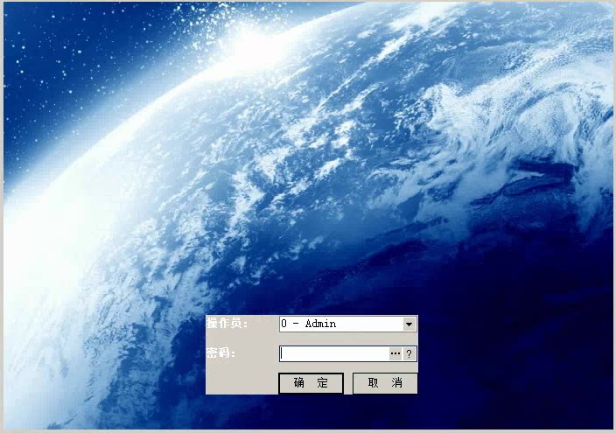Click the blank gray area of login panel

(241, 378)
